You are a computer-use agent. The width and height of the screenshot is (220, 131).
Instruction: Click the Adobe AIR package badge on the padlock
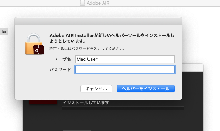point(39,50)
